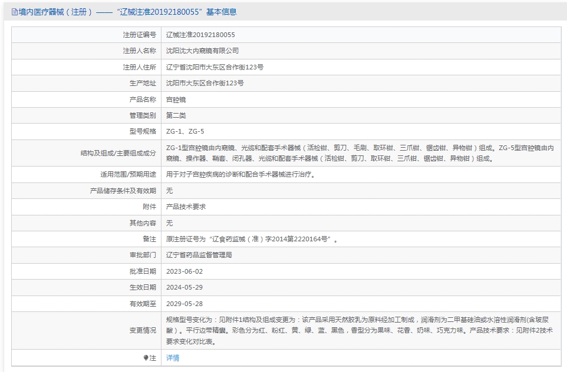Screen dimensions: 567x372
Task: Select the 生产地址 value 沈阳市大东区合作街123号
Action: coord(205,83)
